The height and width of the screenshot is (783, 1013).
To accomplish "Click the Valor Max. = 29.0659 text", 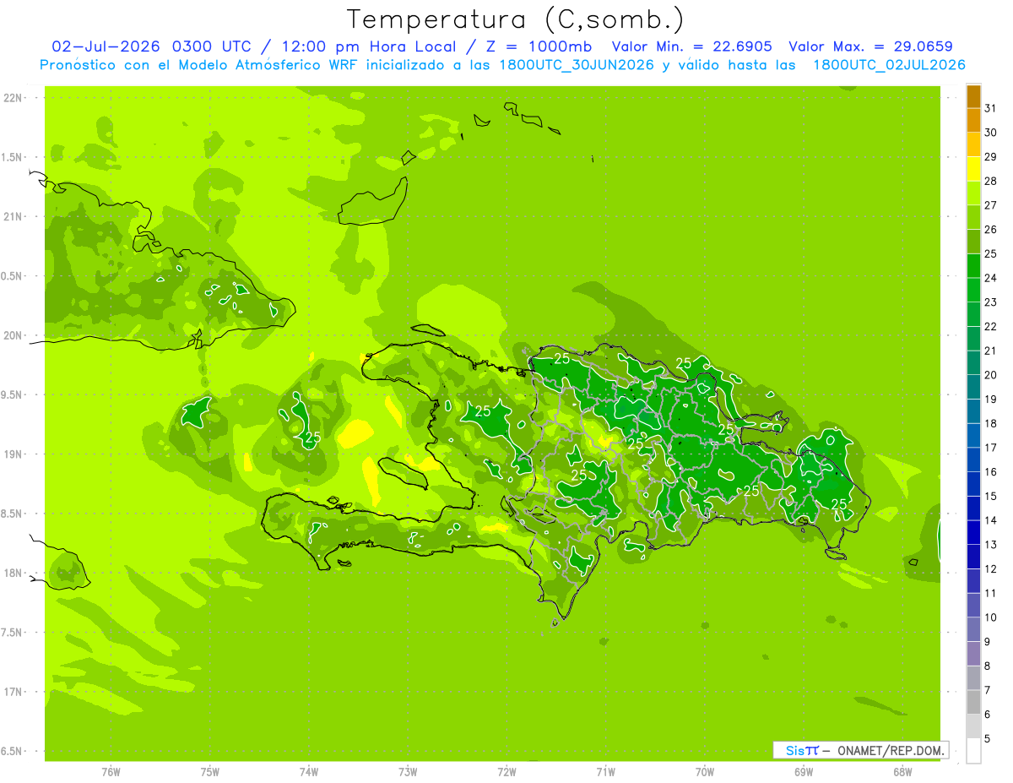I will [x=870, y=46].
